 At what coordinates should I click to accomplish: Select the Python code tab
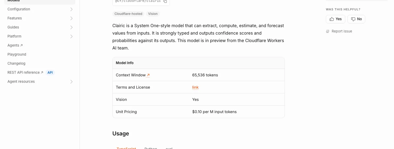pos(151,148)
